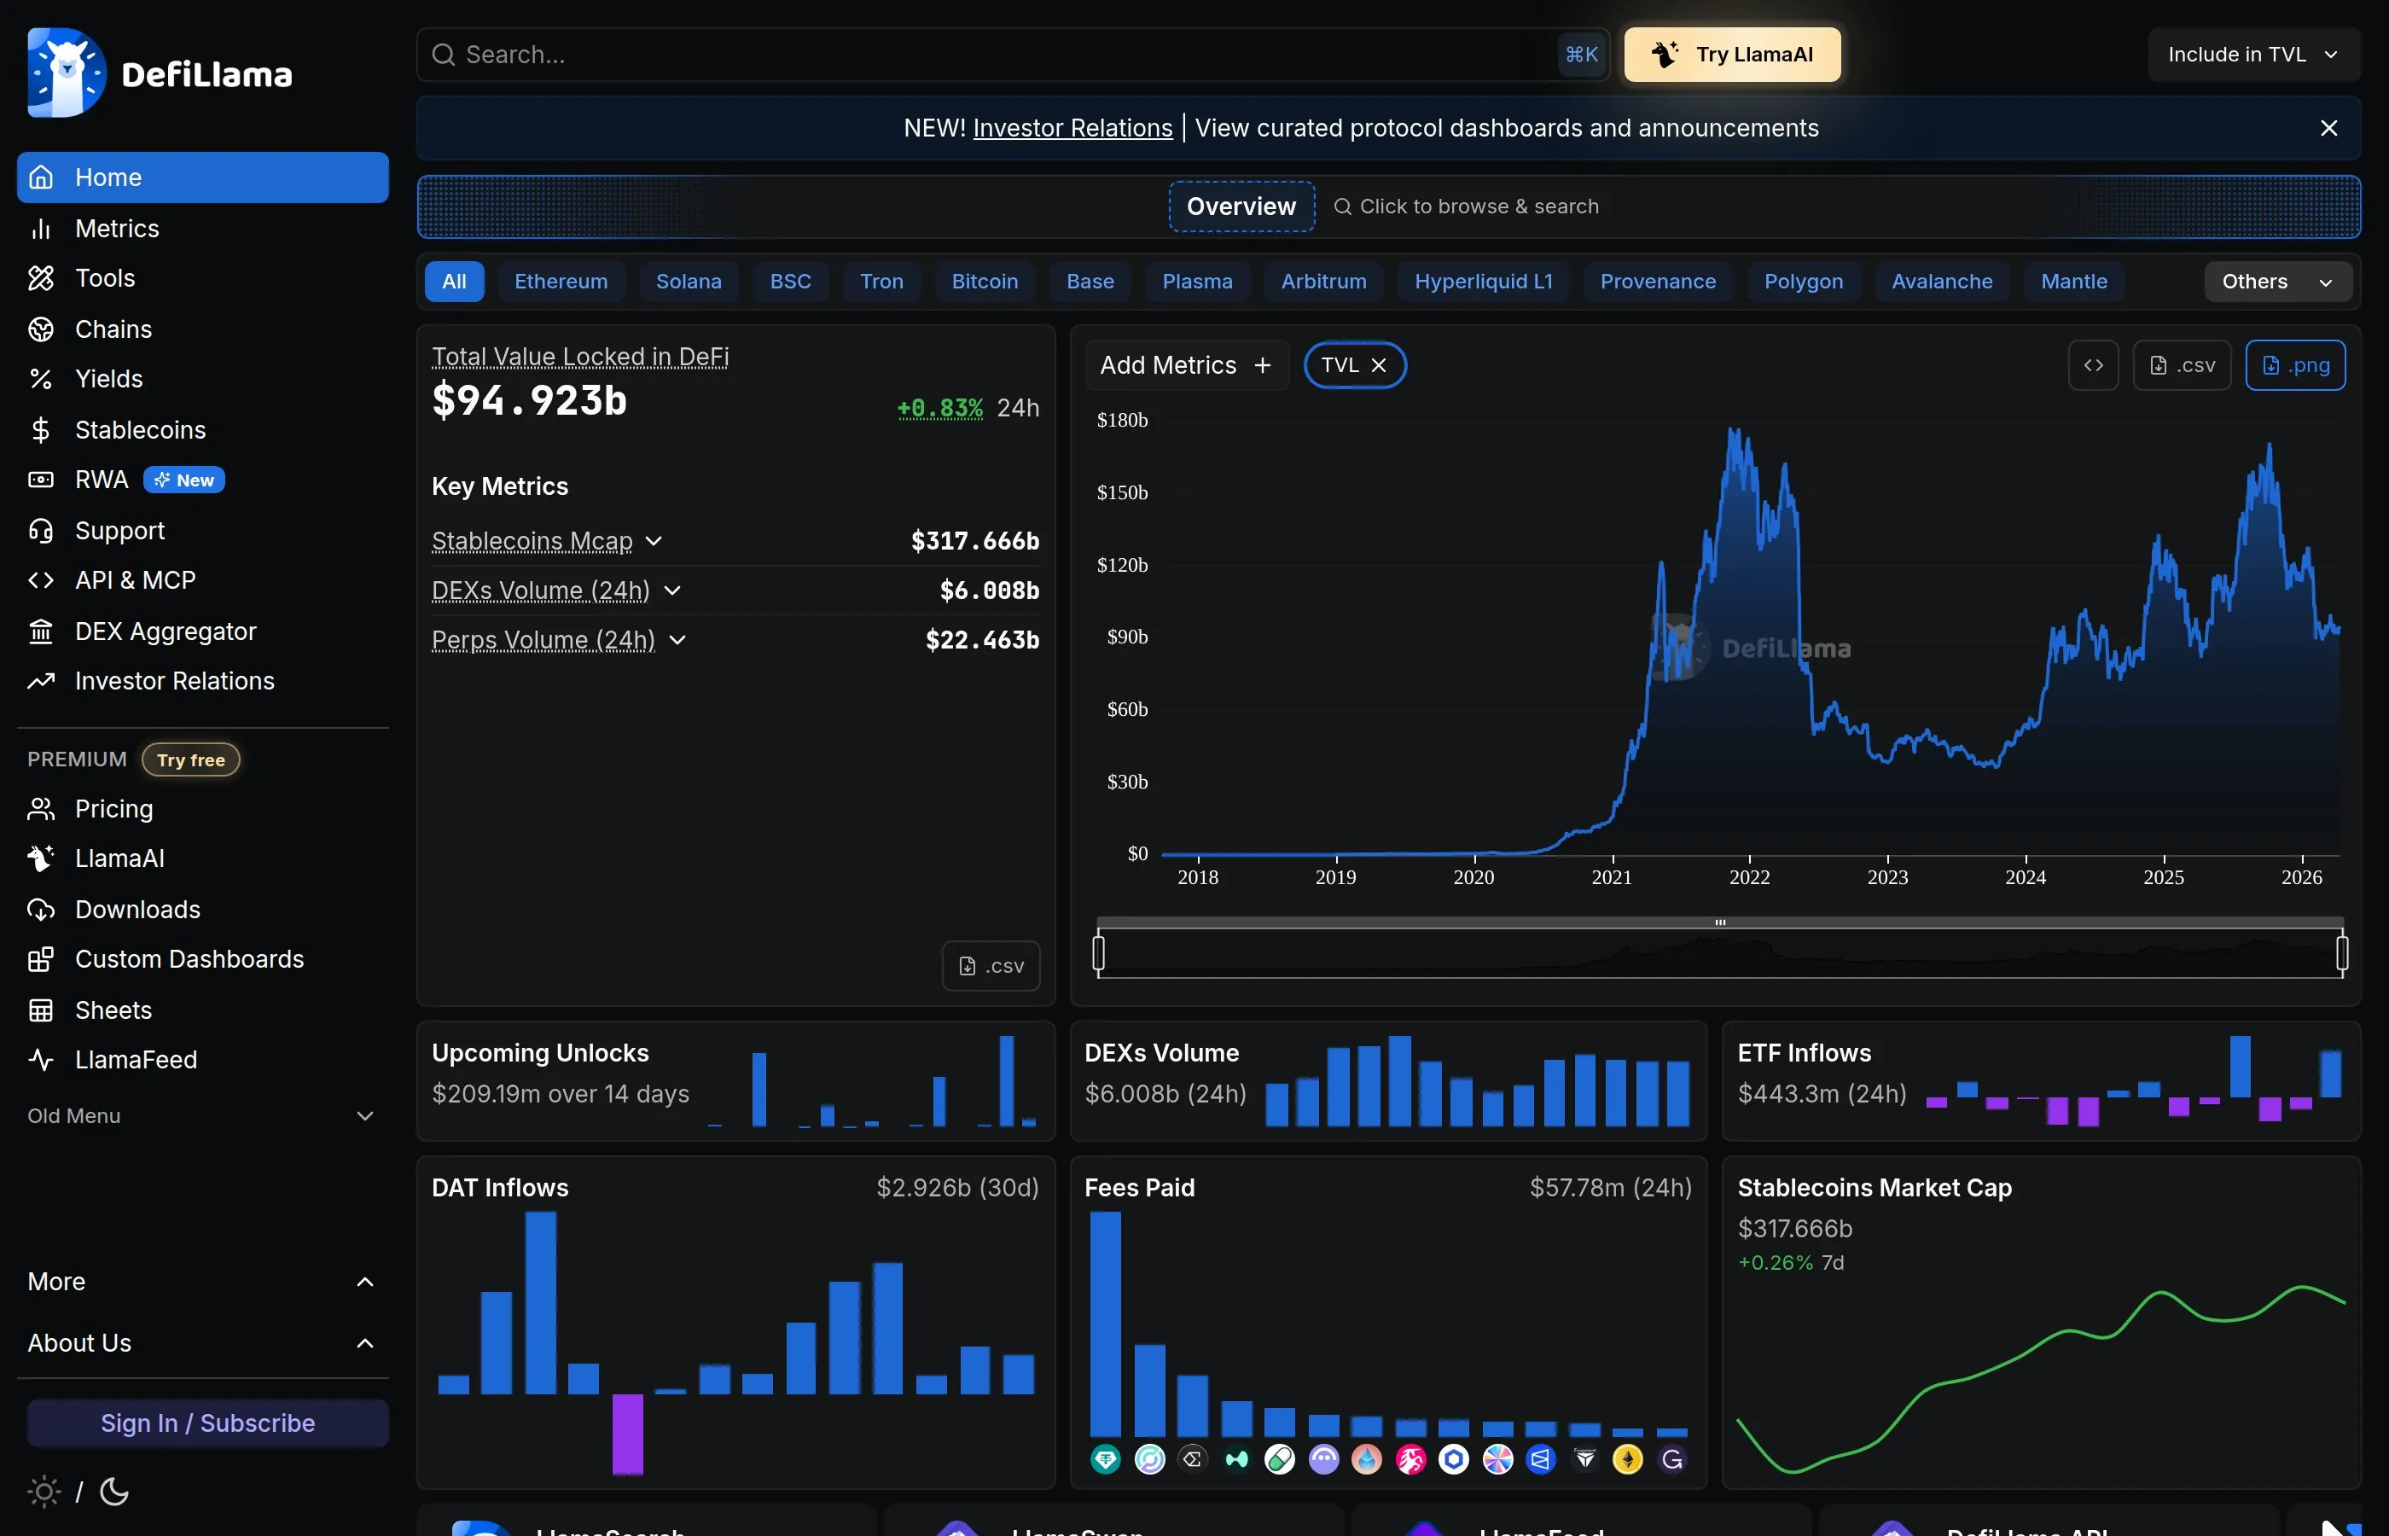Image resolution: width=2389 pixels, height=1536 pixels.
Task: Switch to light theme sun icon
Action: (x=44, y=1492)
